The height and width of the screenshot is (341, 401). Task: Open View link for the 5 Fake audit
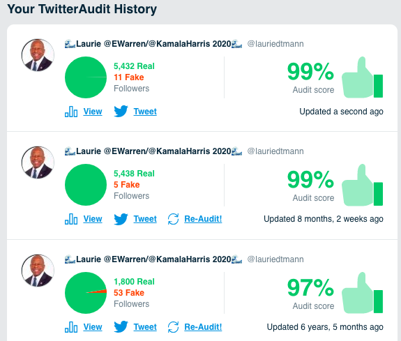[x=93, y=219]
